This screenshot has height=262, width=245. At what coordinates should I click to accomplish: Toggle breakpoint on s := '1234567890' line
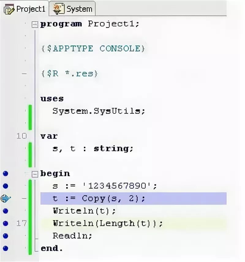coord(5,186)
